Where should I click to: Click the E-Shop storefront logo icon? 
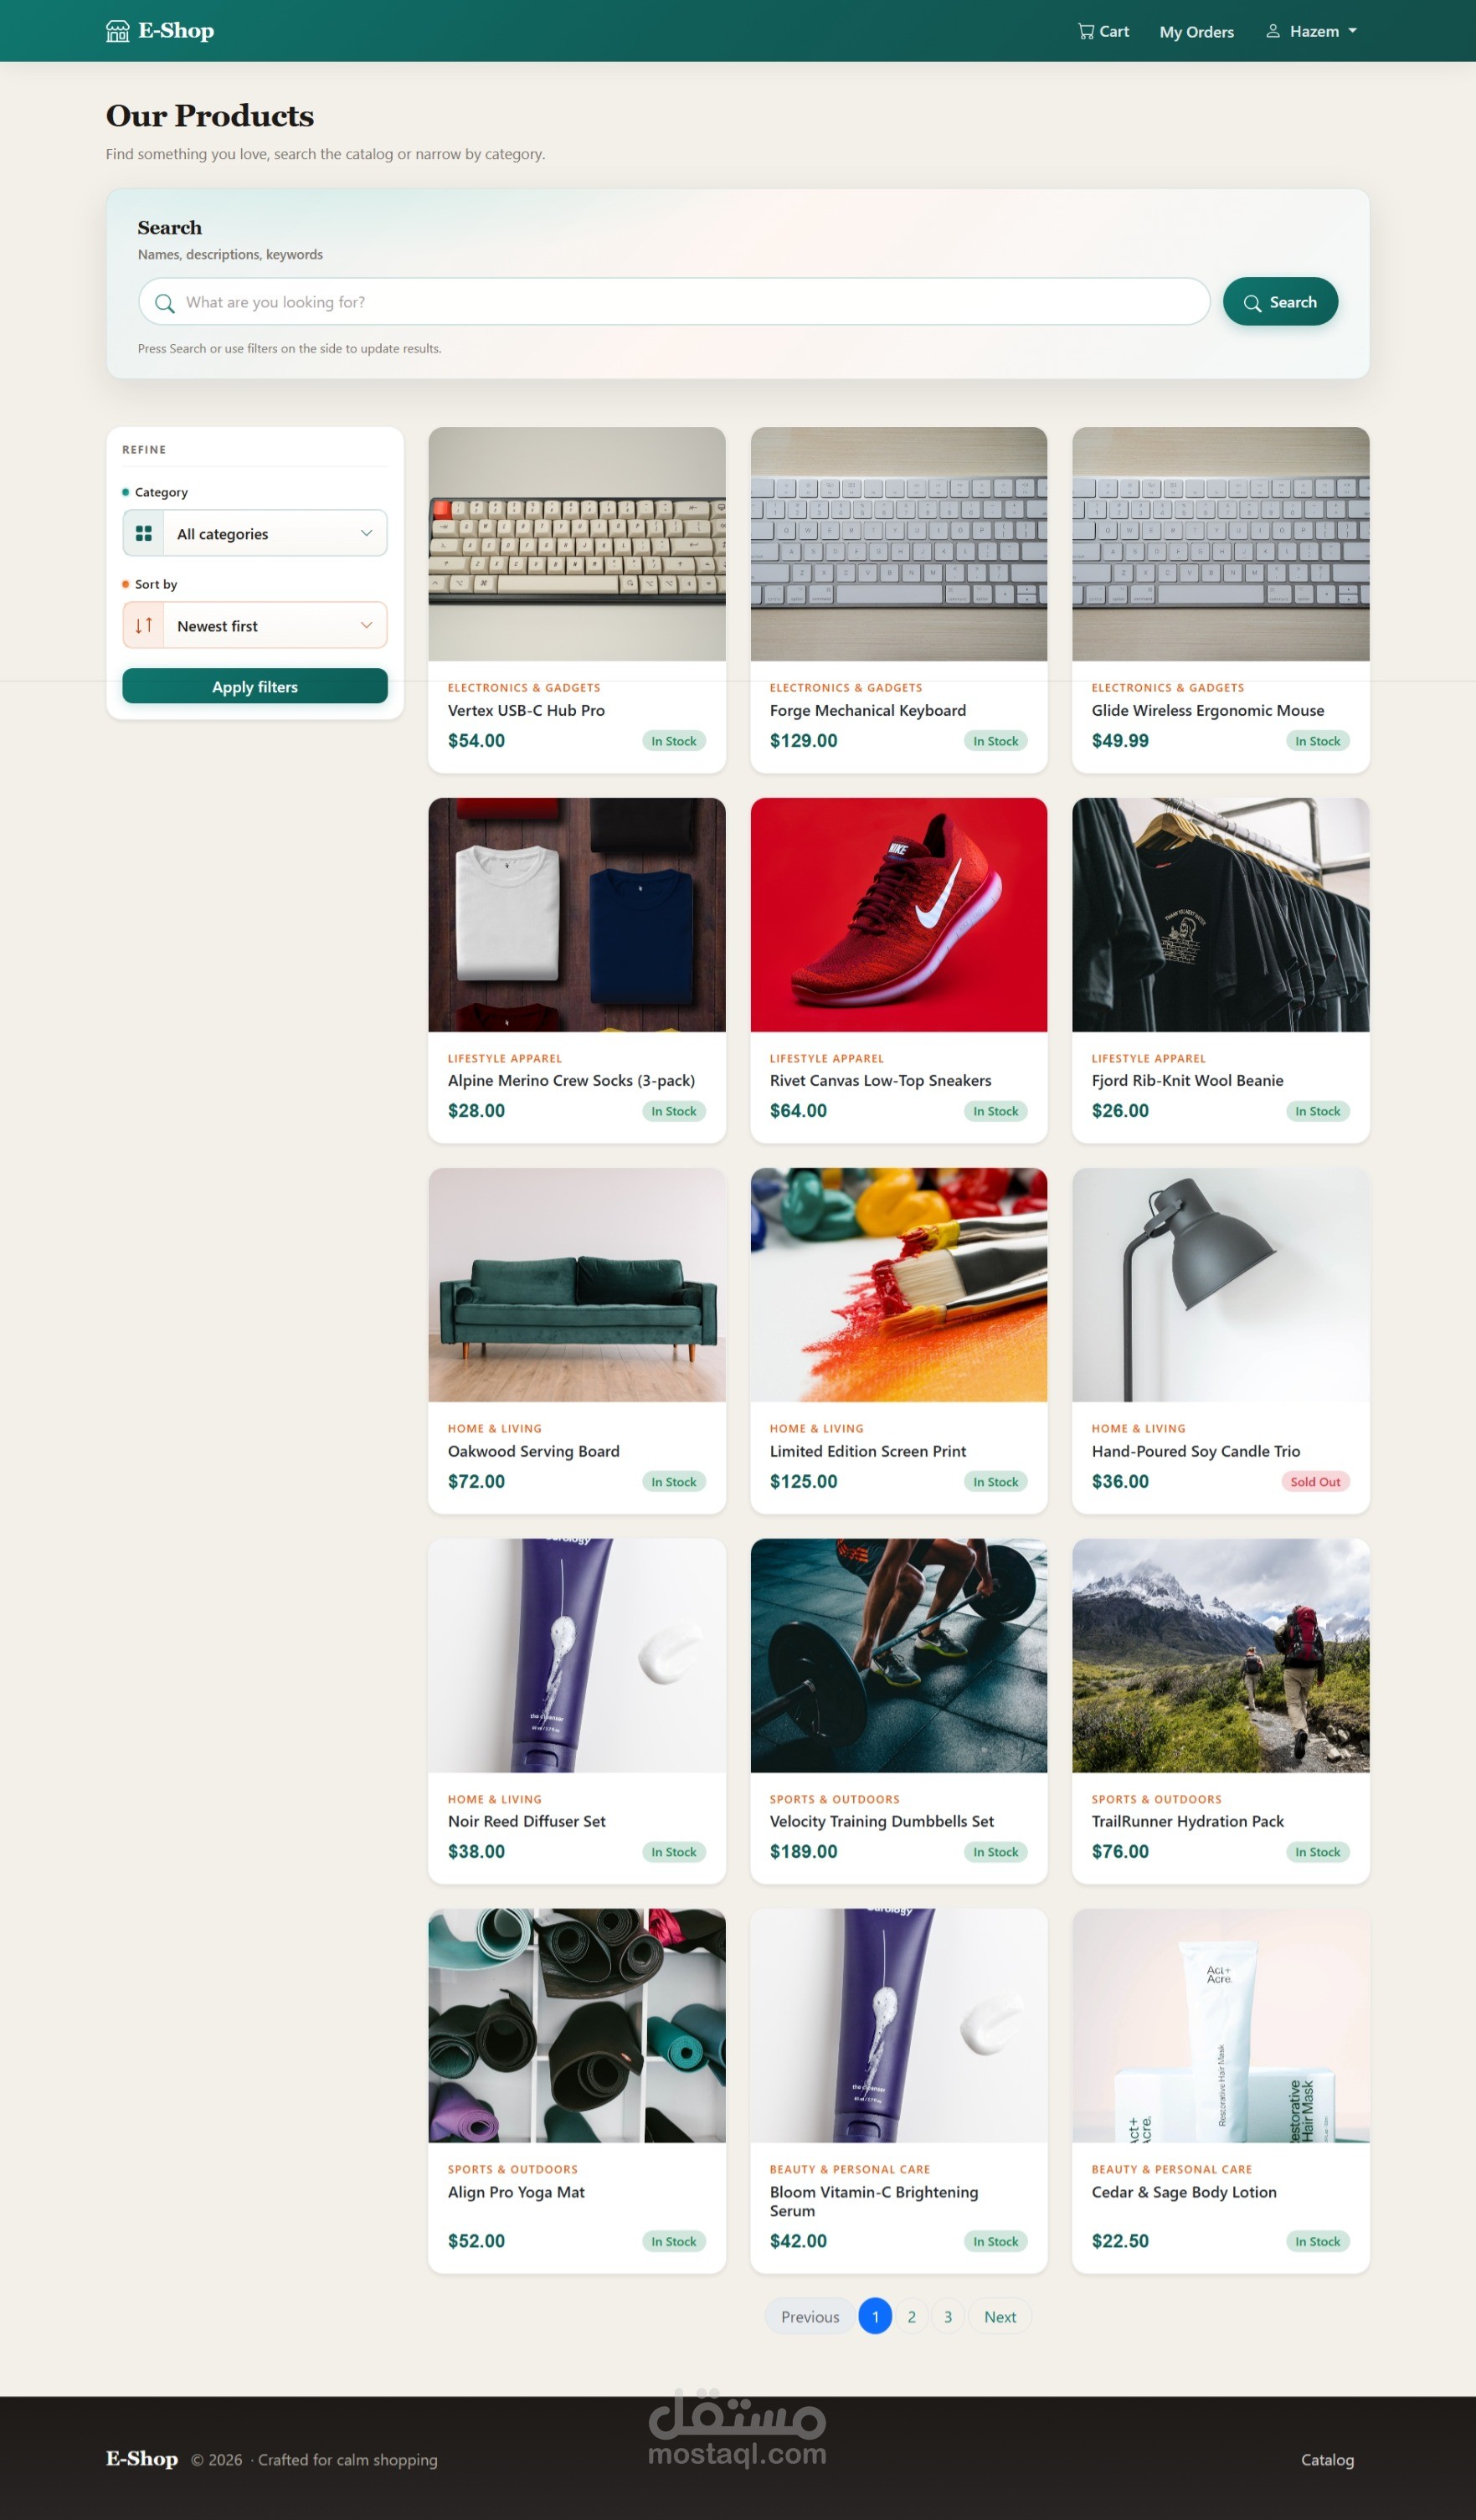(x=117, y=31)
